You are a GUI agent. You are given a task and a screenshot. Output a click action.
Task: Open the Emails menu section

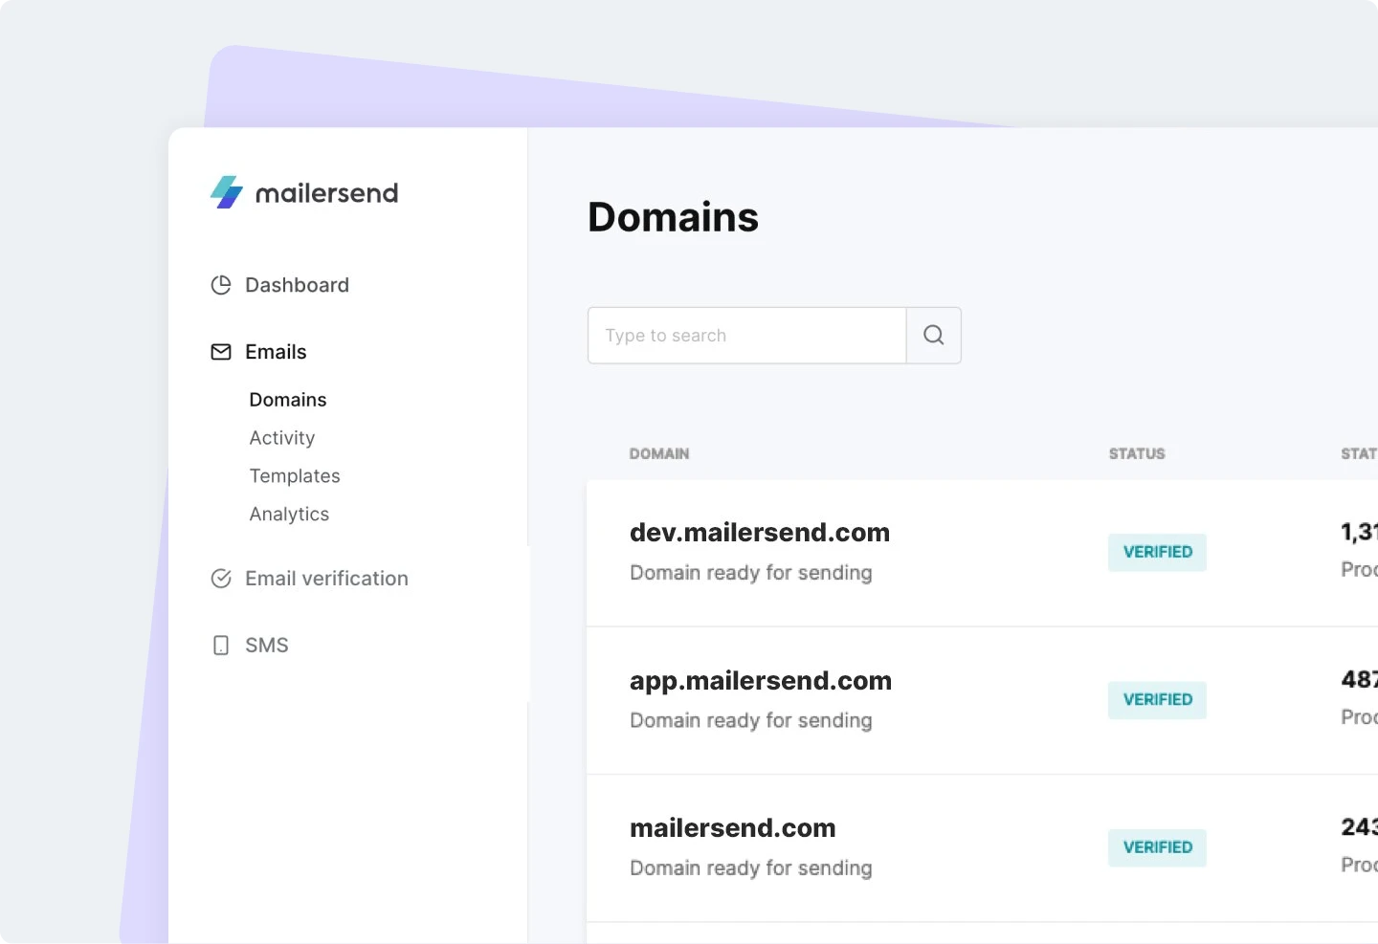click(276, 352)
